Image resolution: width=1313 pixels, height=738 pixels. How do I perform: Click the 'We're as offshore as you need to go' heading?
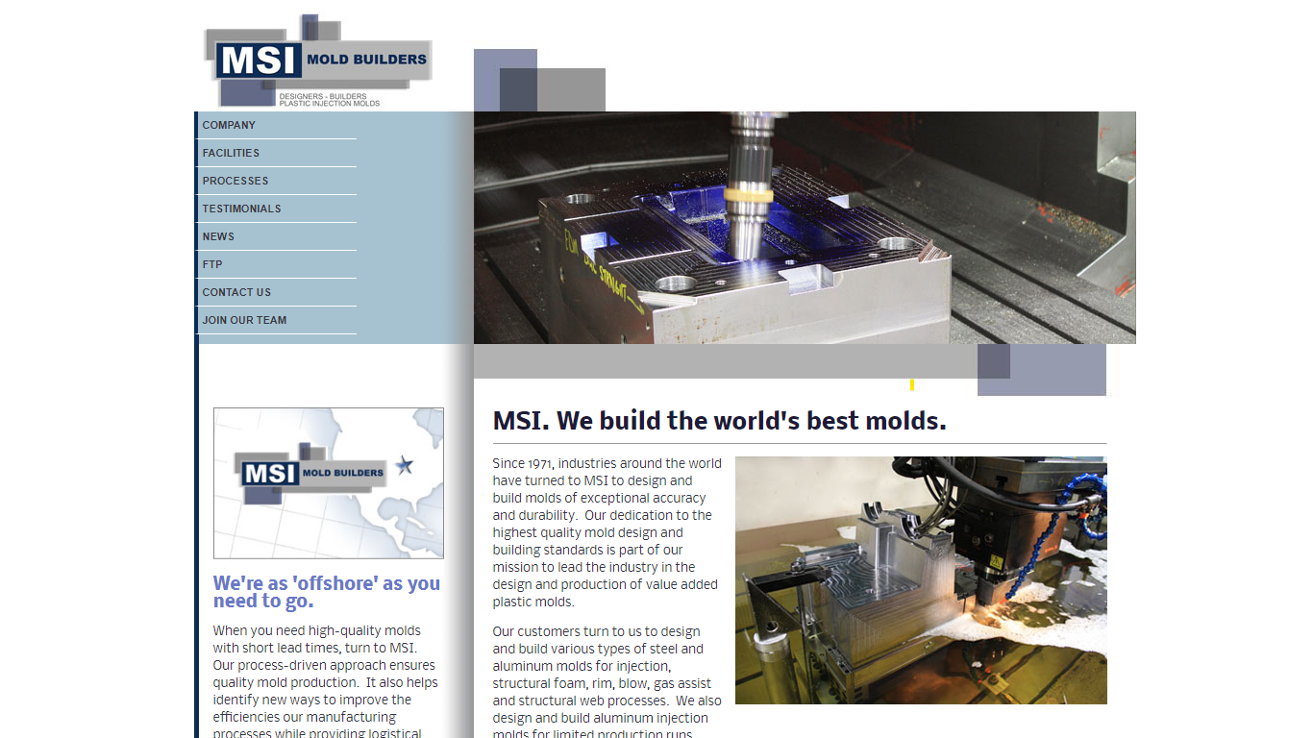tap(326, 591)
